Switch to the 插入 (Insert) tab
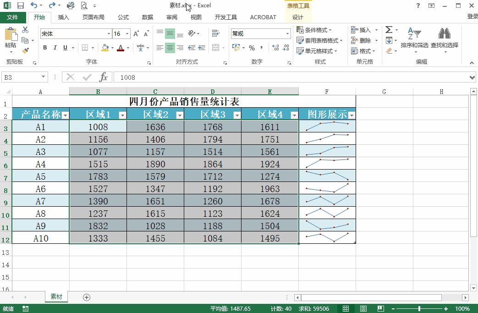The width and height of the screenshot is (478, 313). click(x=63, y=17)
